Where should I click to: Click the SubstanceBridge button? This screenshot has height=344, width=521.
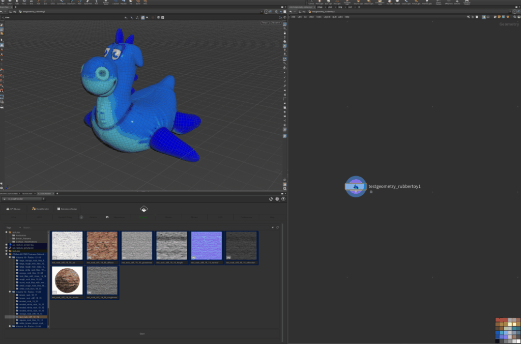click(x=67, y=209)
